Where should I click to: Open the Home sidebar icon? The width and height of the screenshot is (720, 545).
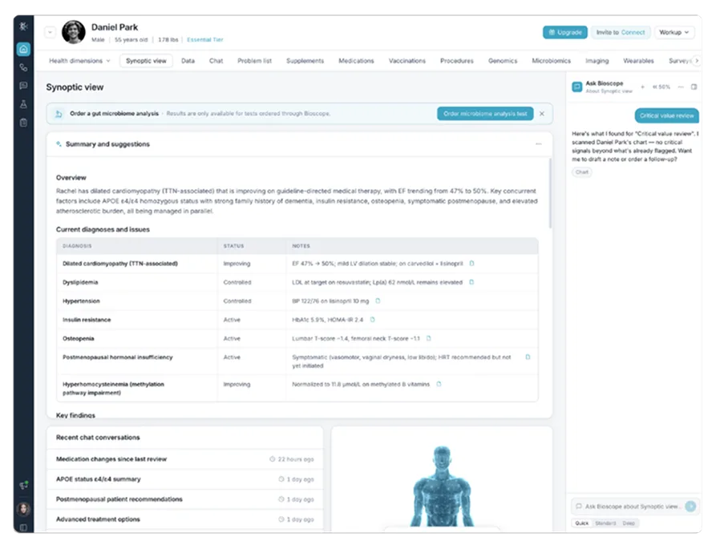click(x=23, y=49)
